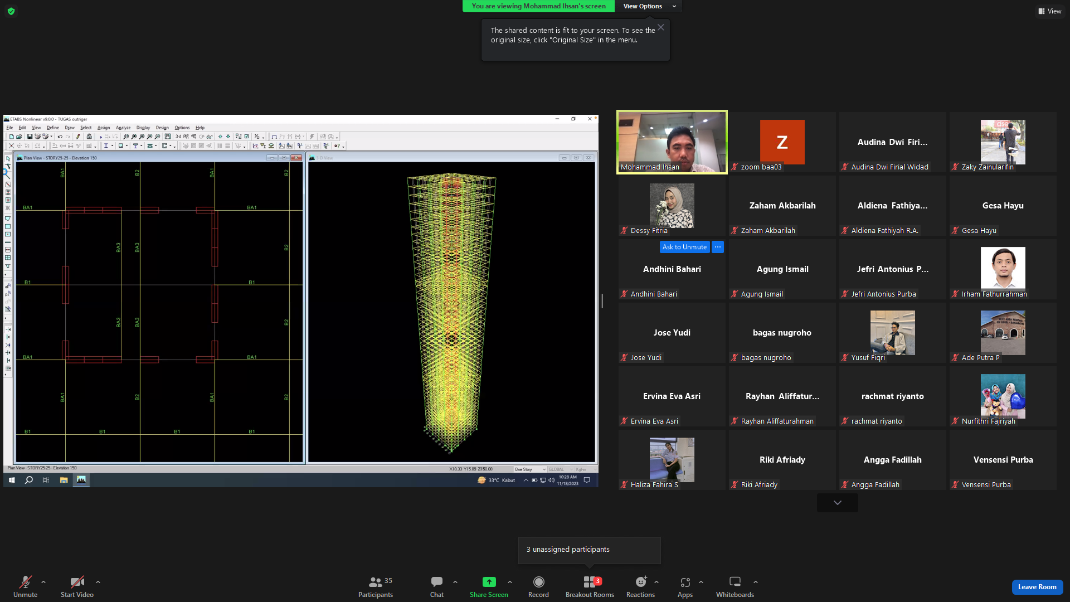
Task: Click the Undo arrow in ETABS toolbar
Action: click(x=60, y=137)
